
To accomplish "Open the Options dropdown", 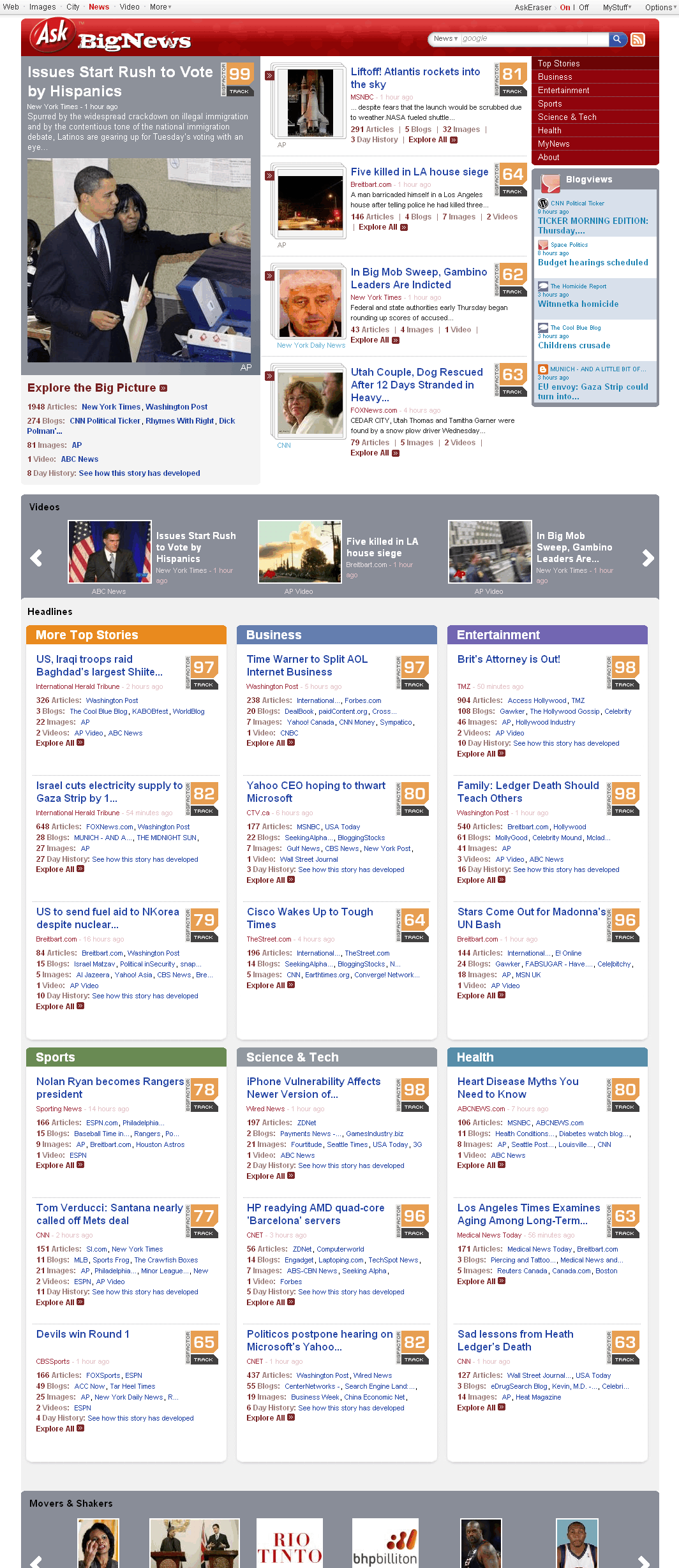I will (x=660, y=8).
